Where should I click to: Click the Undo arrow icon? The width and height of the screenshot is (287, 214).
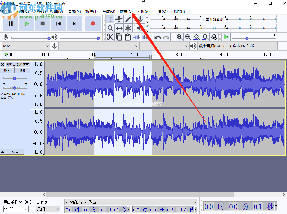(x=158, y=37)
